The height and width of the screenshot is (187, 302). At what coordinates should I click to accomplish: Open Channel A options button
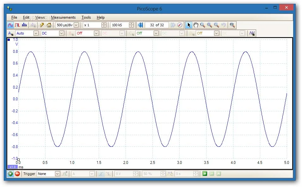10,33
